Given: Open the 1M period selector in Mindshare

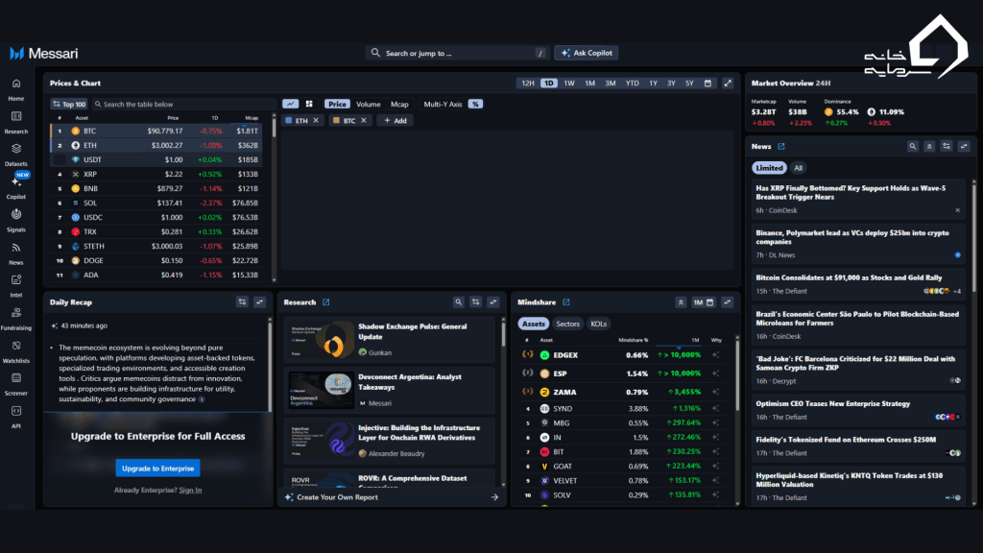Looking at the screenshot, I should [701, 302].
